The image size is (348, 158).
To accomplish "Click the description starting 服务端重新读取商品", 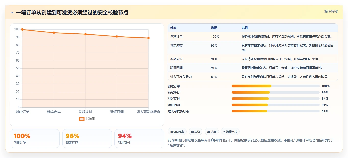I will click(x=287, y=37).
